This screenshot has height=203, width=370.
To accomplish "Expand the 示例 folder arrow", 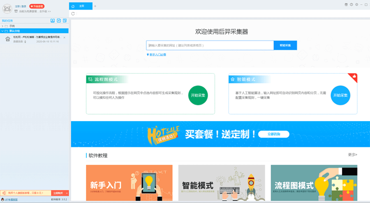I will click(x=2, y=26).
